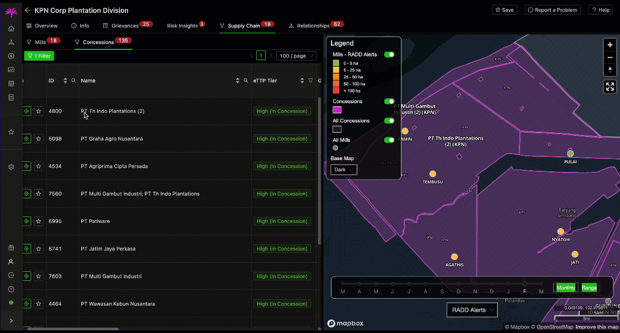
Task: Toggle the All Concessions layer switch
Action: click(x=389, y=121)
